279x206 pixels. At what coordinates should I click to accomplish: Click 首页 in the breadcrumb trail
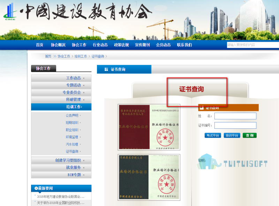(48, 56)
